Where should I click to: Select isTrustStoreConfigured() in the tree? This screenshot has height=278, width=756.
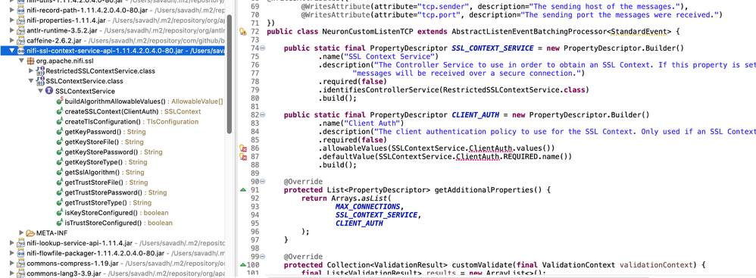point(103,223)
